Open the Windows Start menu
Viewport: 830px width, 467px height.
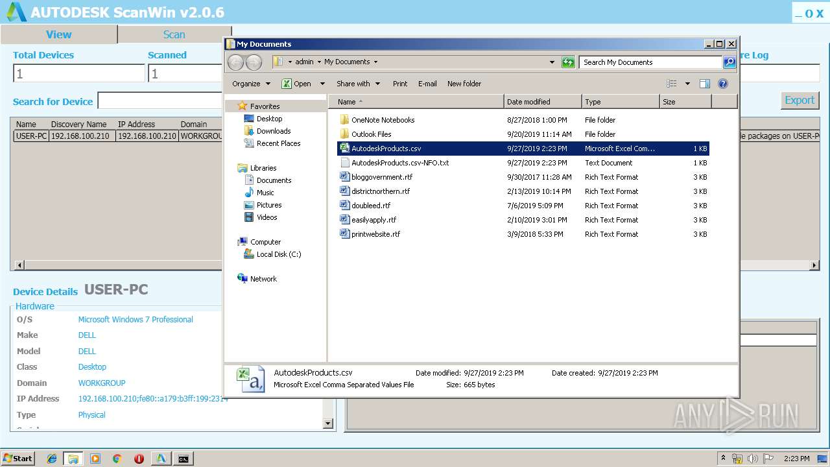18,459
